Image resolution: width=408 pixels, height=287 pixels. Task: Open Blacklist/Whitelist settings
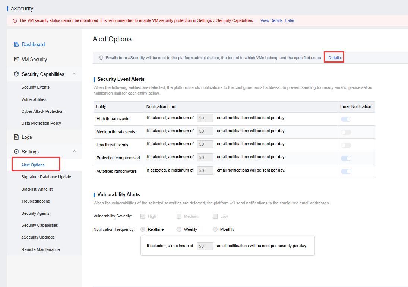click(x=37, y=189)
